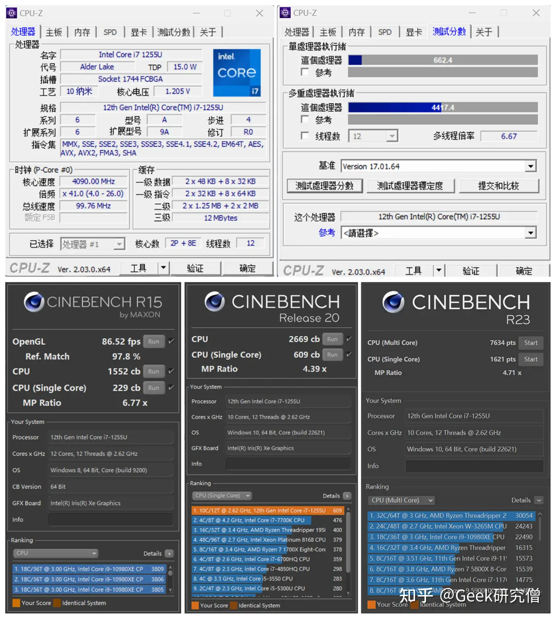556x619 pixels.
Task: Open 測試分數 tab in left CPU-Z window
Action: 174,32
